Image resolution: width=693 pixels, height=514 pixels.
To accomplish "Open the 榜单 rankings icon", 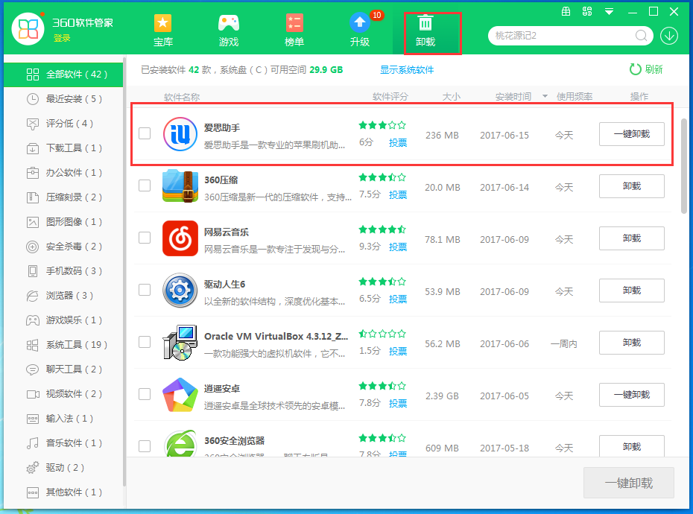I will 294,22.
